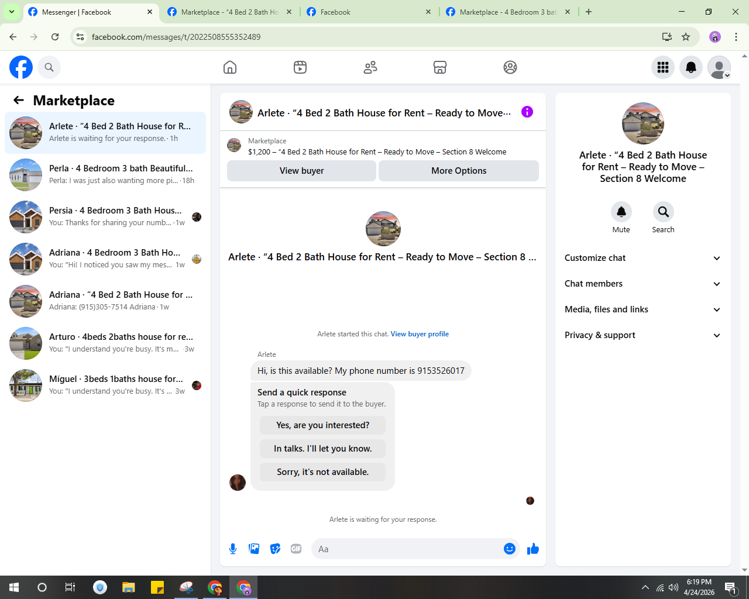Image resolution: width=749 pixels, height=599 pixels.
Task: Open the Friends icon in top navigation
Action: click(x=370, y=67)
